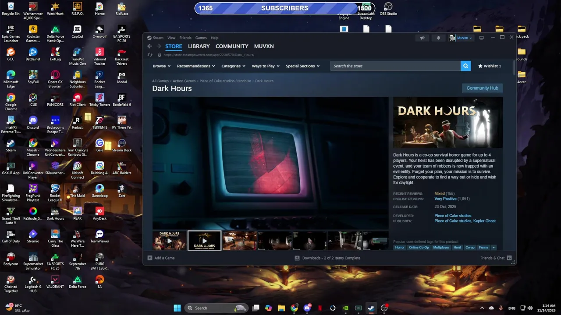Open Google Chrome from taskbar

(x=294, y=308)
